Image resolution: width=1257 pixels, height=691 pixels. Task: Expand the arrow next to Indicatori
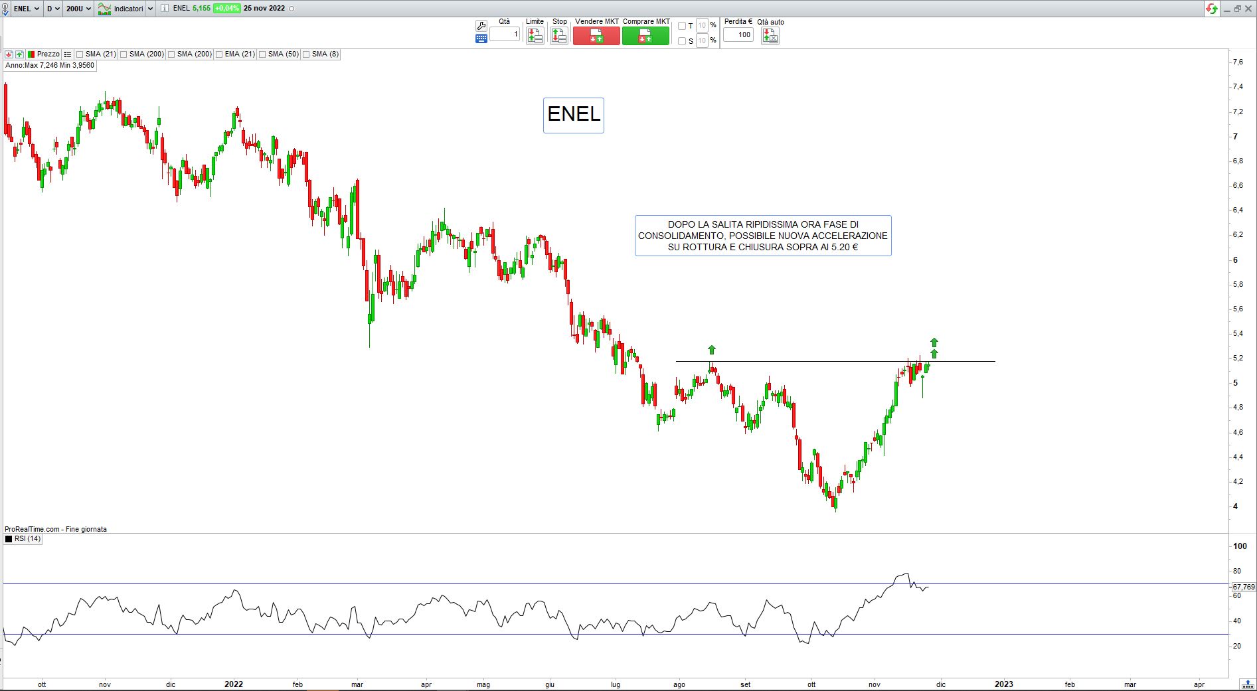click(x=150, y=9)
